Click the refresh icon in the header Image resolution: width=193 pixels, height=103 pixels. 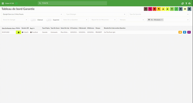(x=183, y=4)
